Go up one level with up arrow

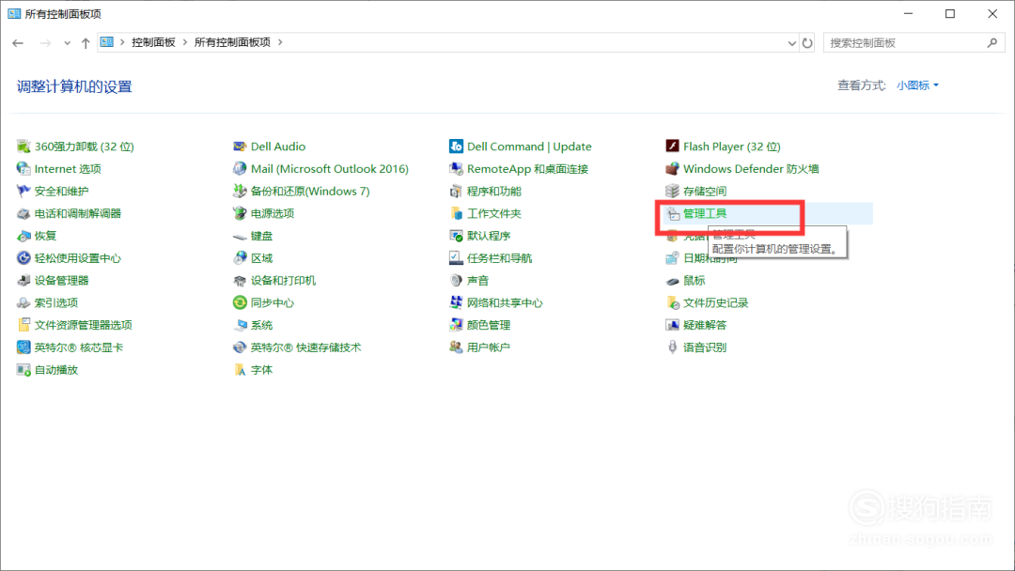click(x=86, y=42)
